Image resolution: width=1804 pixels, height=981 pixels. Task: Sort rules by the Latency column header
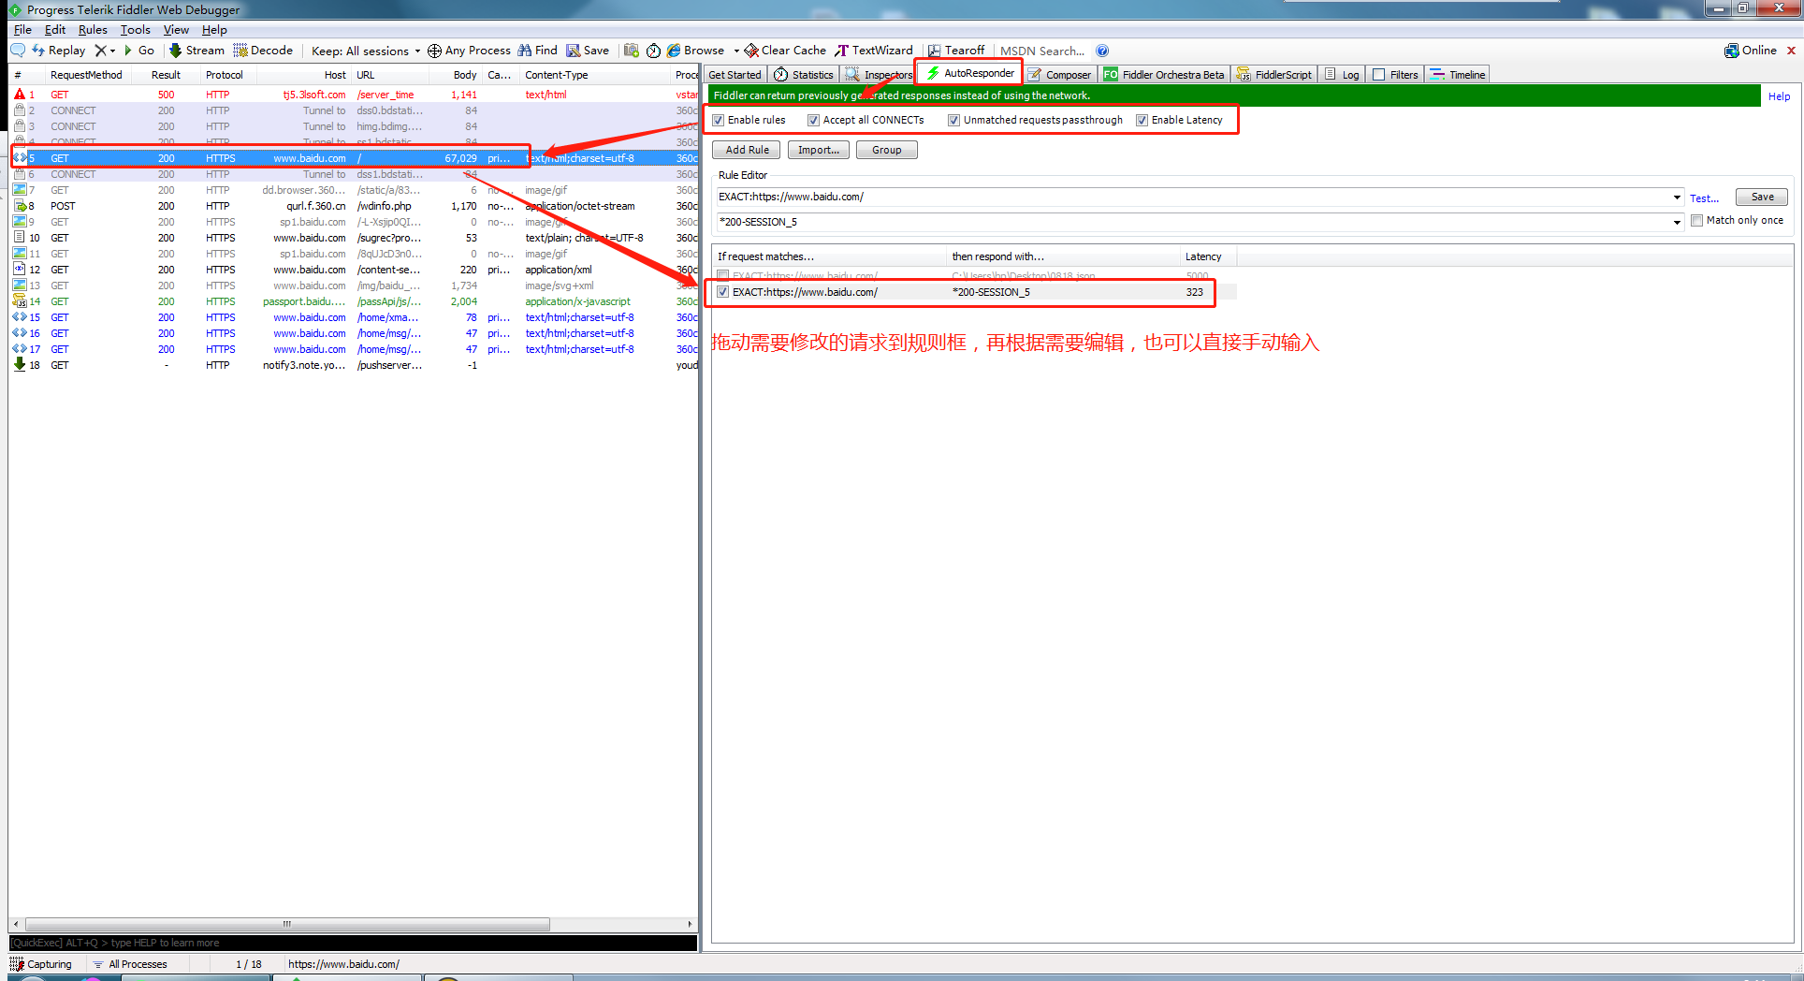1208,256
